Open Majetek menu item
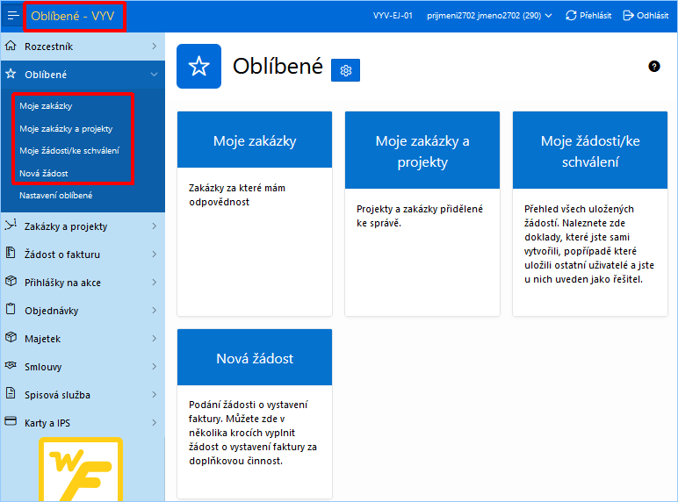This screenshot has width=678, height=502. point(83,338)
